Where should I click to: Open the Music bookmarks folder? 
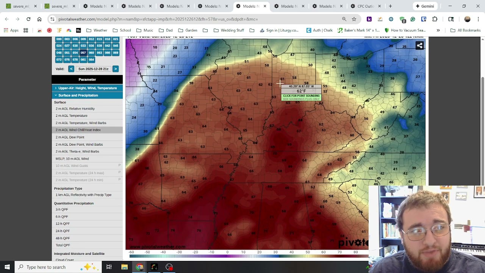[144, 30]
